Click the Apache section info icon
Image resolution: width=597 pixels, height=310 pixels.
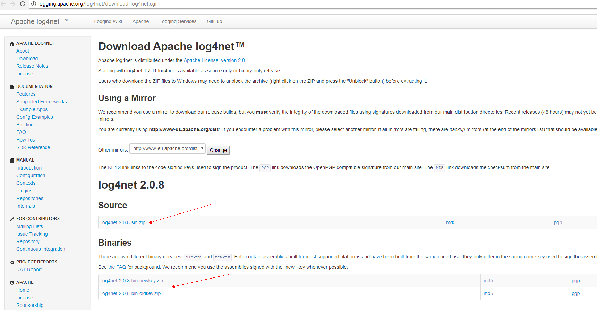pos(12,282)
